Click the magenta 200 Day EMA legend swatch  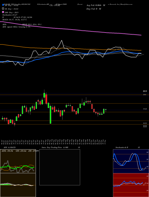point(3,12)
